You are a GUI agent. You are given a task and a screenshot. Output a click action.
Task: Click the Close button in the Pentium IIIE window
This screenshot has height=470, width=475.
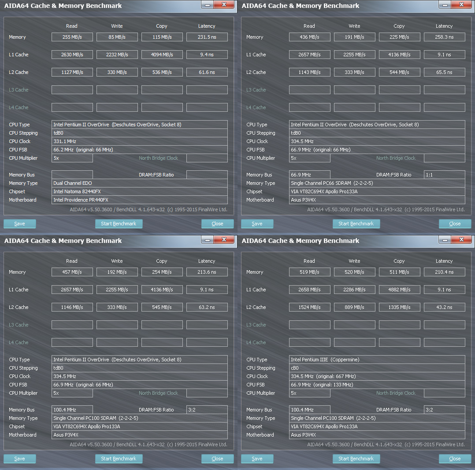(455, 459)
